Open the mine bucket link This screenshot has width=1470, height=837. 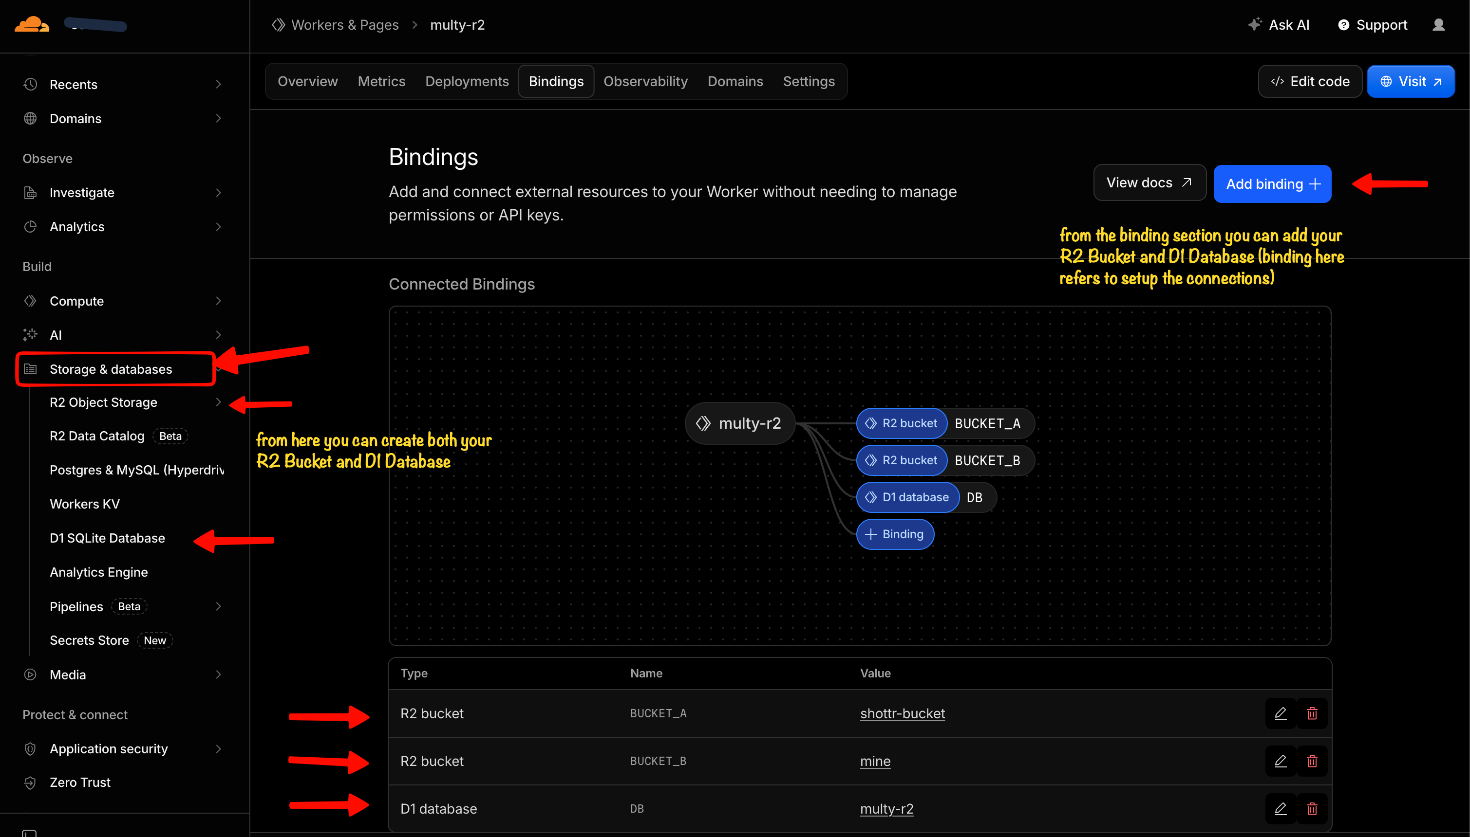coord(875,761)
